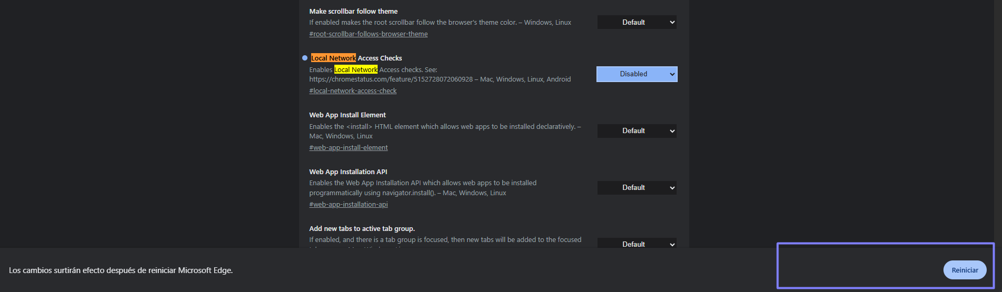Expand the Web App Installation API dropdown
Image resolution: width=1002 pixels, height=292 pixels.
pyautogui.click(x=637, y=188)
